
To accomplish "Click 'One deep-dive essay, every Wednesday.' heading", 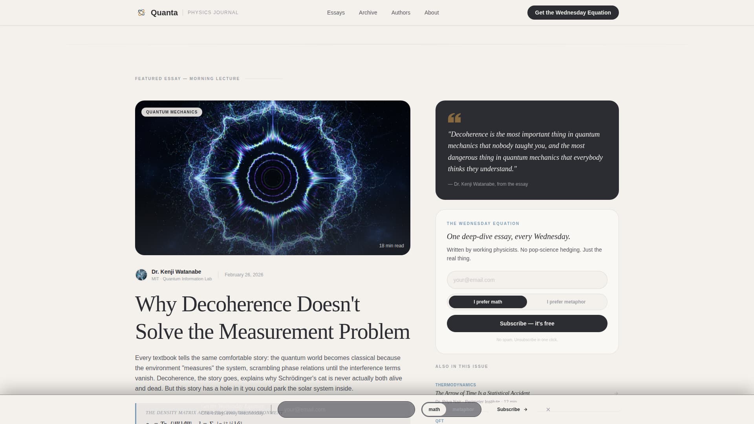I will [509, 237].
